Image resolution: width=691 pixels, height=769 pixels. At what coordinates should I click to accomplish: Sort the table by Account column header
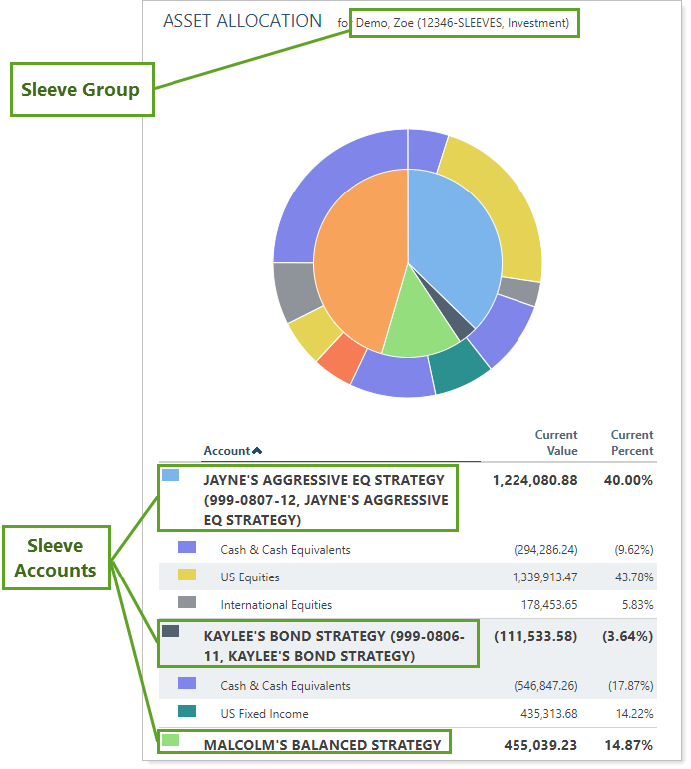[x=226, y=451]
